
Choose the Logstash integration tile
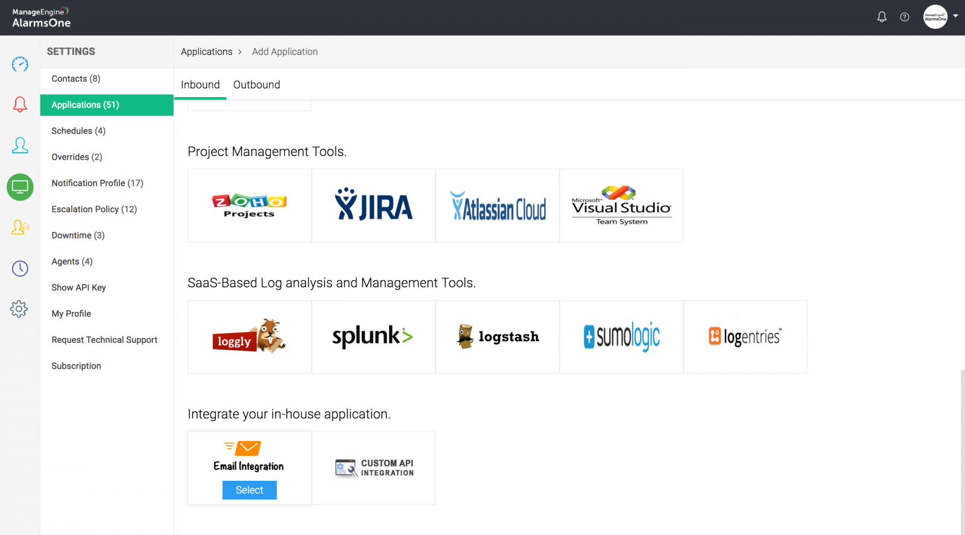tap(498, 337)
